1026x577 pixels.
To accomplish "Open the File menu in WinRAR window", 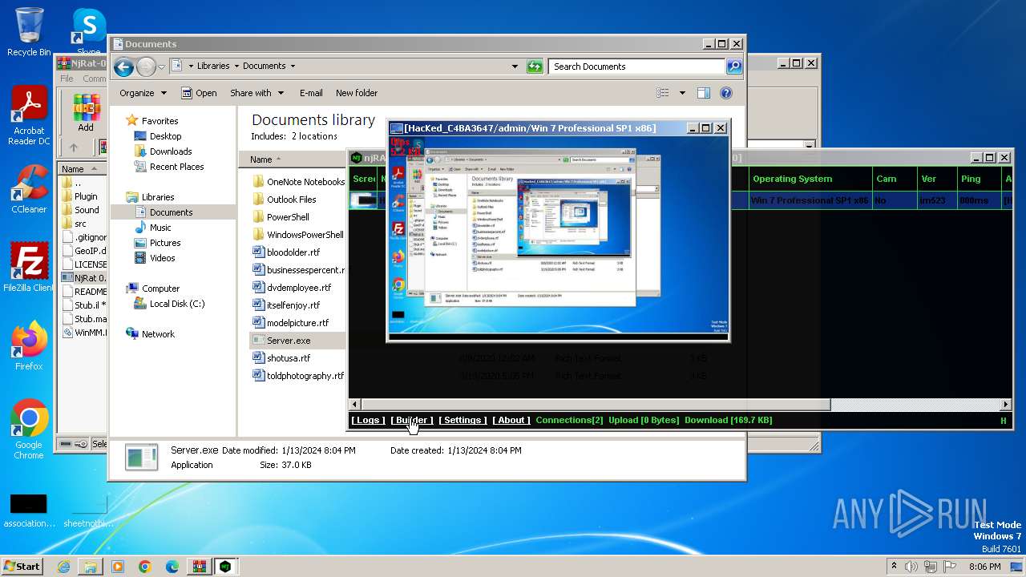I will tap(67, 79).
